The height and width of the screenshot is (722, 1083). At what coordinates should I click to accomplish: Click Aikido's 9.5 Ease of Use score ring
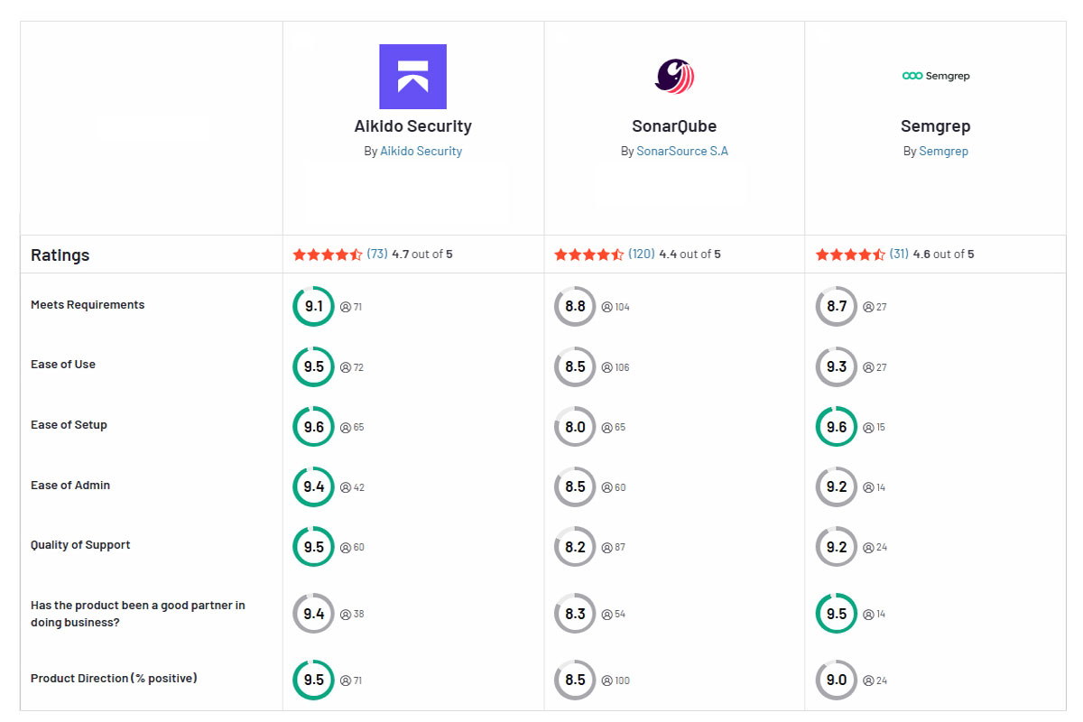pyautogui.click(x=313, y=367)
